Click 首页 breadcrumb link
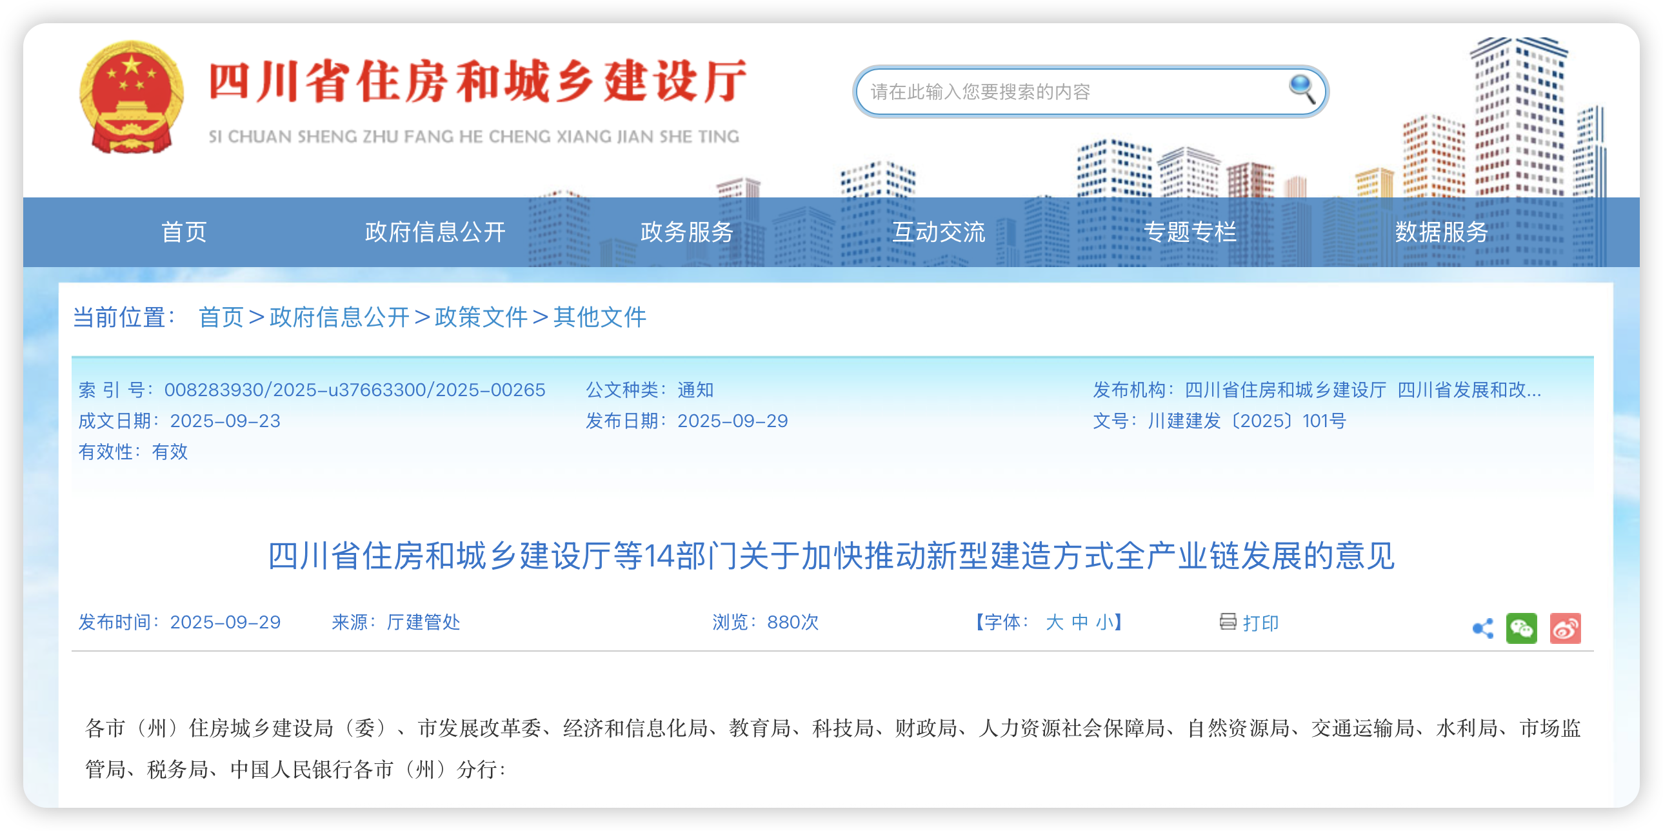The height and width of the screenshot is (831, 1663). pyautogui.click(x=221, y=317)
